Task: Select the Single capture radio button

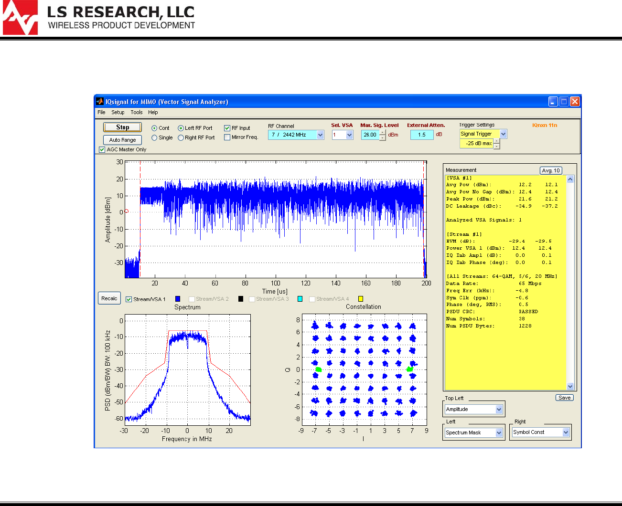Action: [x=154, y=138]
